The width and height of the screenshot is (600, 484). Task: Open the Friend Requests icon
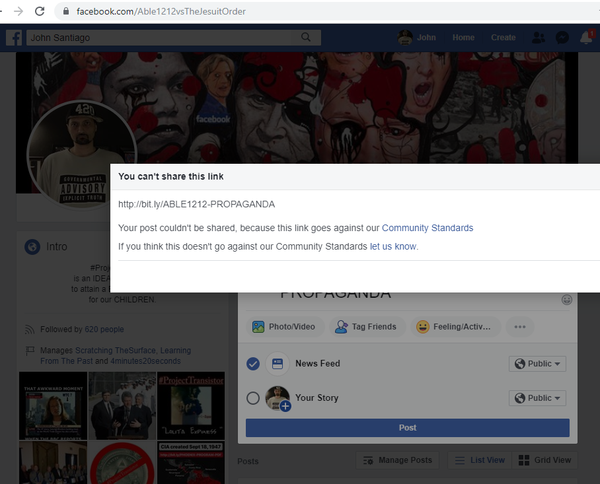(539, 38)
